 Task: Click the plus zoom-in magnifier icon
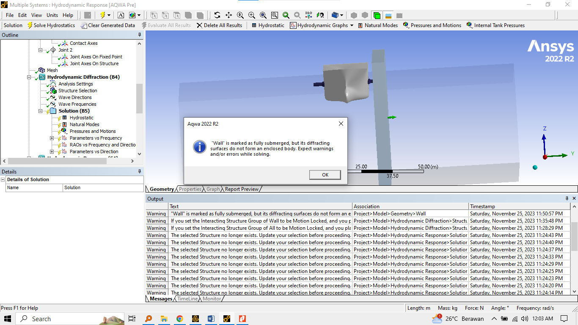(x=251, y=15)
